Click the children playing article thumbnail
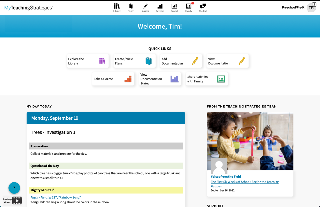The width and height of the screenshot is (320, 207). coord(250,141)
